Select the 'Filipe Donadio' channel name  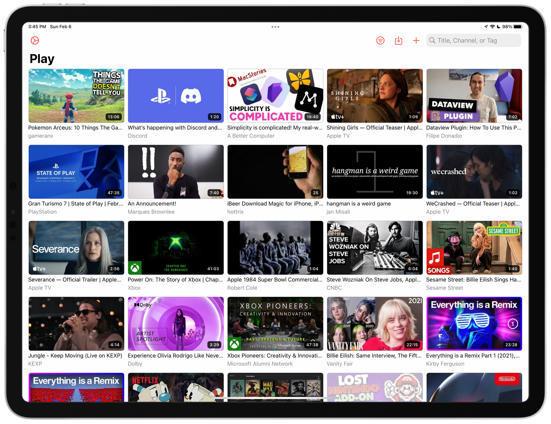444,136
